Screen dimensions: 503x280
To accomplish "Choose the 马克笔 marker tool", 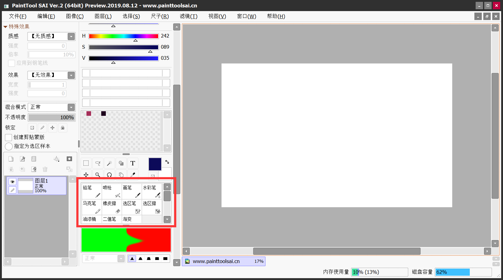I will pyautogui.click(x=92, y=207).
